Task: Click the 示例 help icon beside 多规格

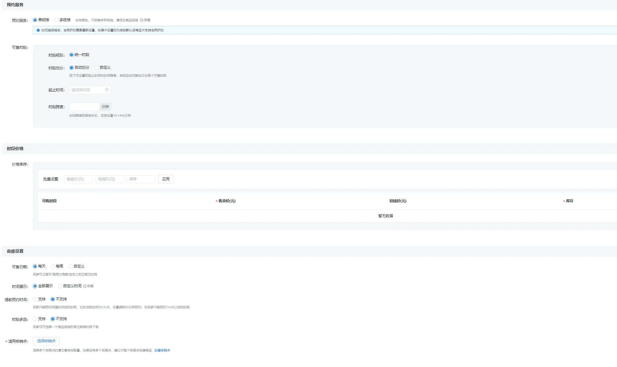Action: (142, 20)
